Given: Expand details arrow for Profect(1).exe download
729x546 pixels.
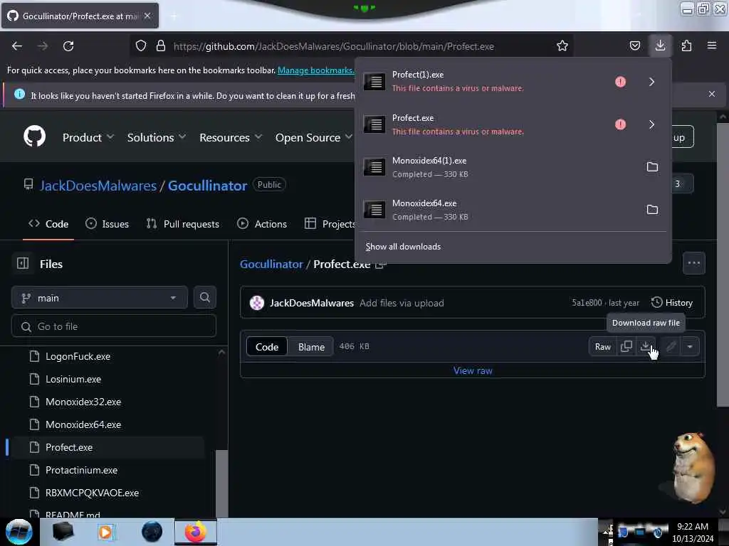Looking at the screenshot, I should click(x=652, y=82).
